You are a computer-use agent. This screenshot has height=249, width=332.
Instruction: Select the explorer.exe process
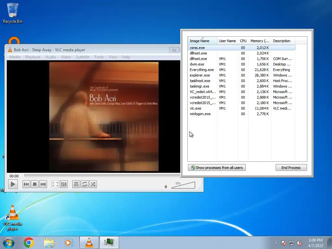click(242, 75)
